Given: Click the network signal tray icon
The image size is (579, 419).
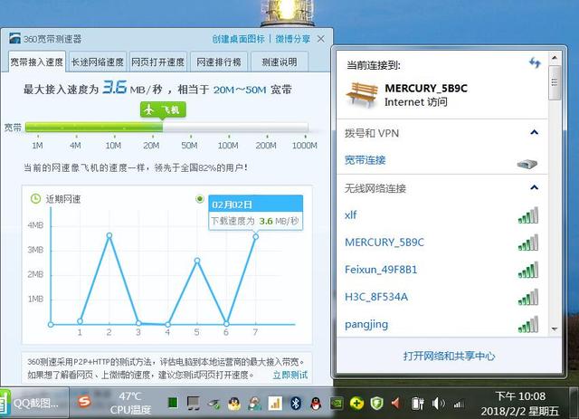Looking at the screenshot, I should click(459, 404).
